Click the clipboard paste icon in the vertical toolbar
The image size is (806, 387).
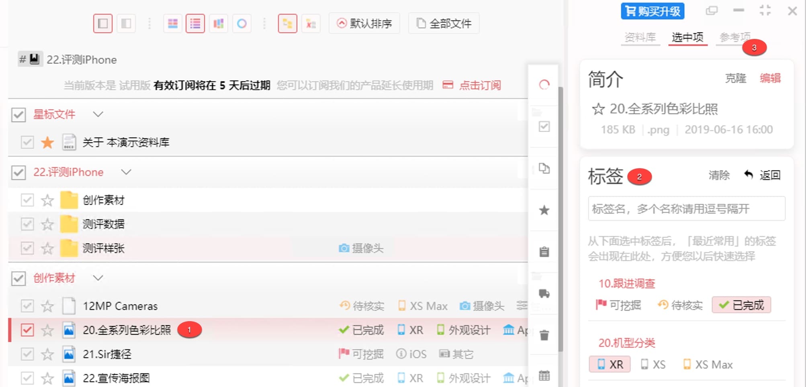coord(544,252)
